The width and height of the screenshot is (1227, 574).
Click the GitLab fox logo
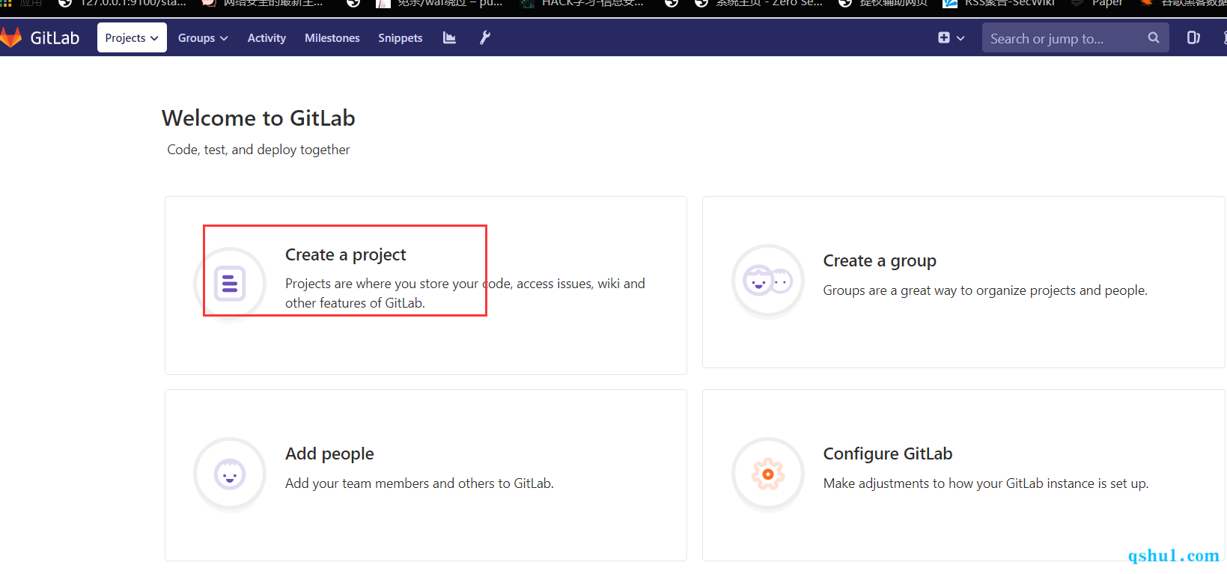(x=10, y=37)
